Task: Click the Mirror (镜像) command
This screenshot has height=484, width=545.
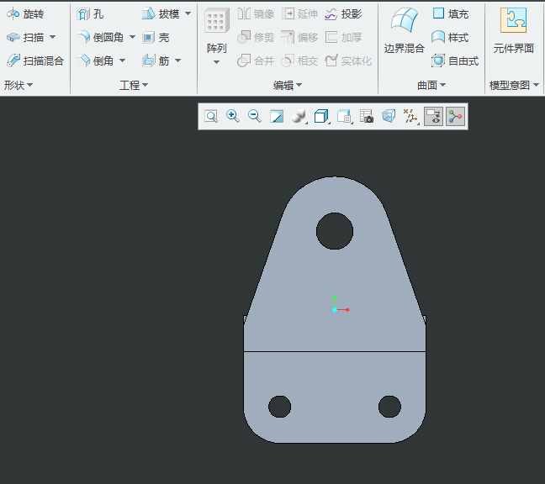Action: point(257,14)
